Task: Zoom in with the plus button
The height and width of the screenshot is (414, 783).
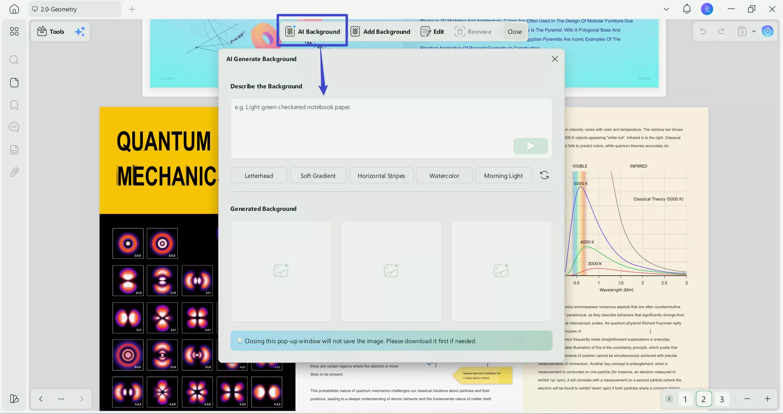Action: click(x=768, y=399)
